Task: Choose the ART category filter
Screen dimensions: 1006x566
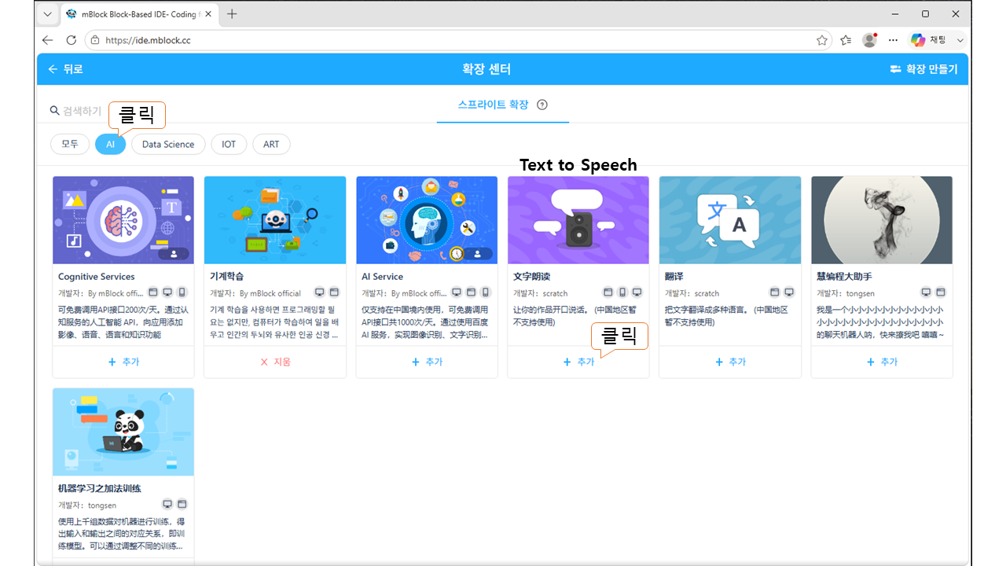Action: pos(271,144)
